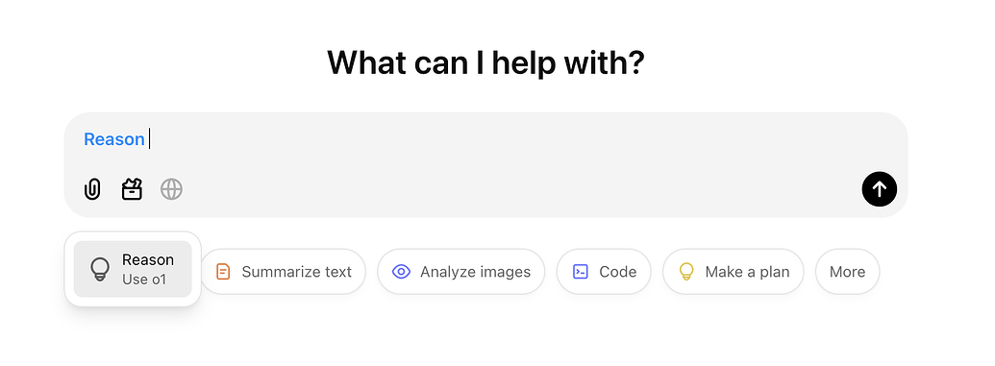Attach a file using the paperclip icon

point(92,189)
